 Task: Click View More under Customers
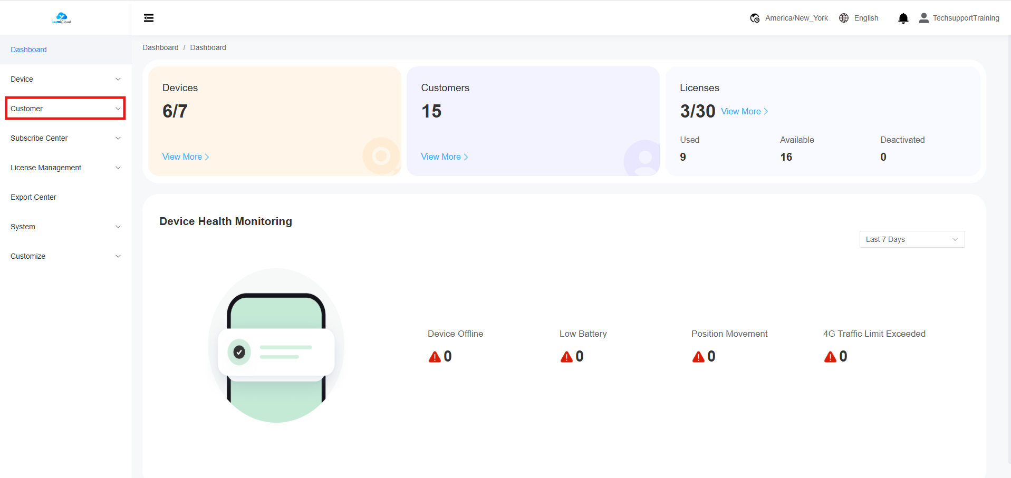pyautogui.click(x=444, y=157)
